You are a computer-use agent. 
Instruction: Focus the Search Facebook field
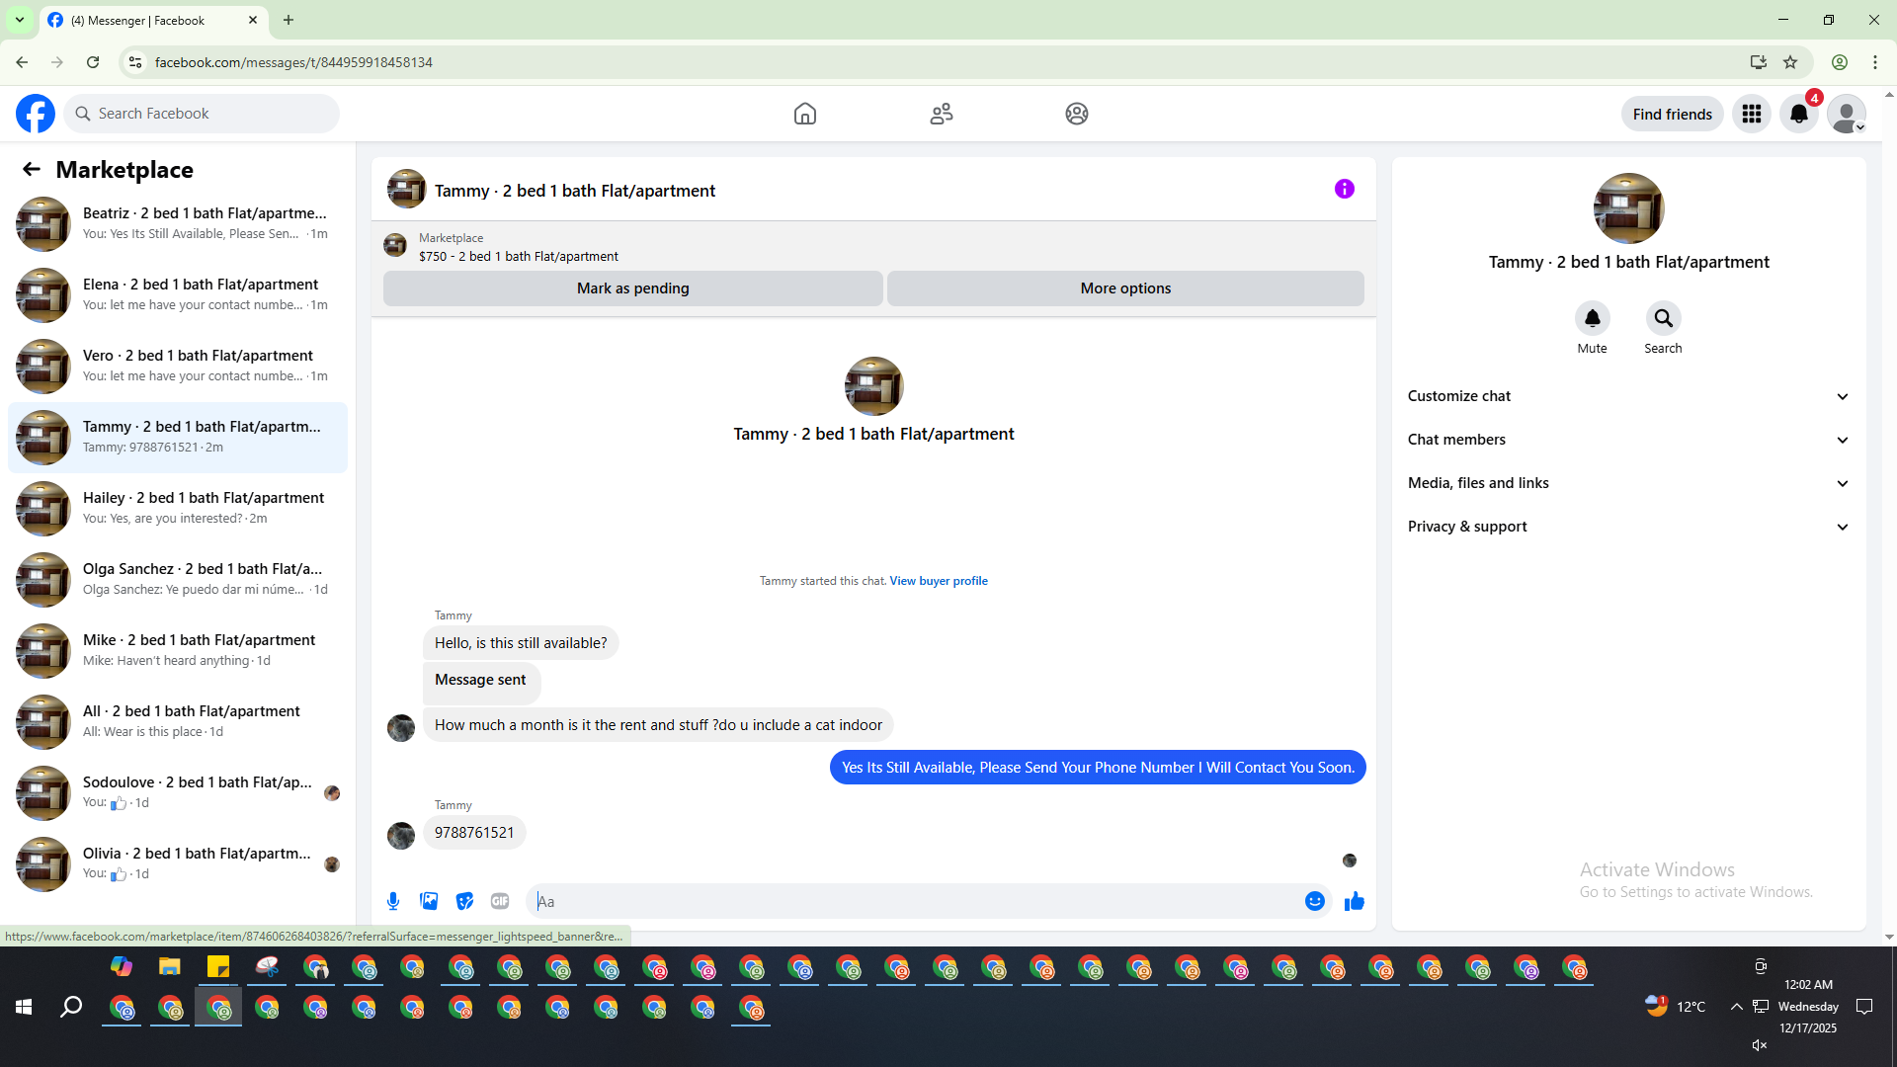202,114
